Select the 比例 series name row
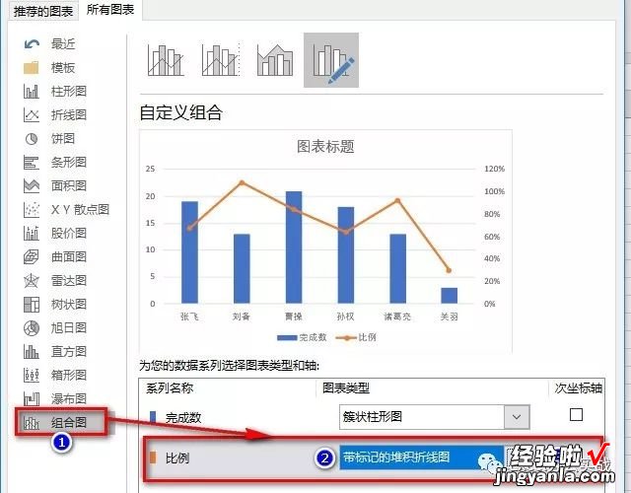Viewport: 631px width, 493px height. tap(177, 458)
